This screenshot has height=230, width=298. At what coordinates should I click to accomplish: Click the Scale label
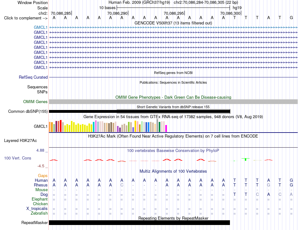(x=42, y=8)
